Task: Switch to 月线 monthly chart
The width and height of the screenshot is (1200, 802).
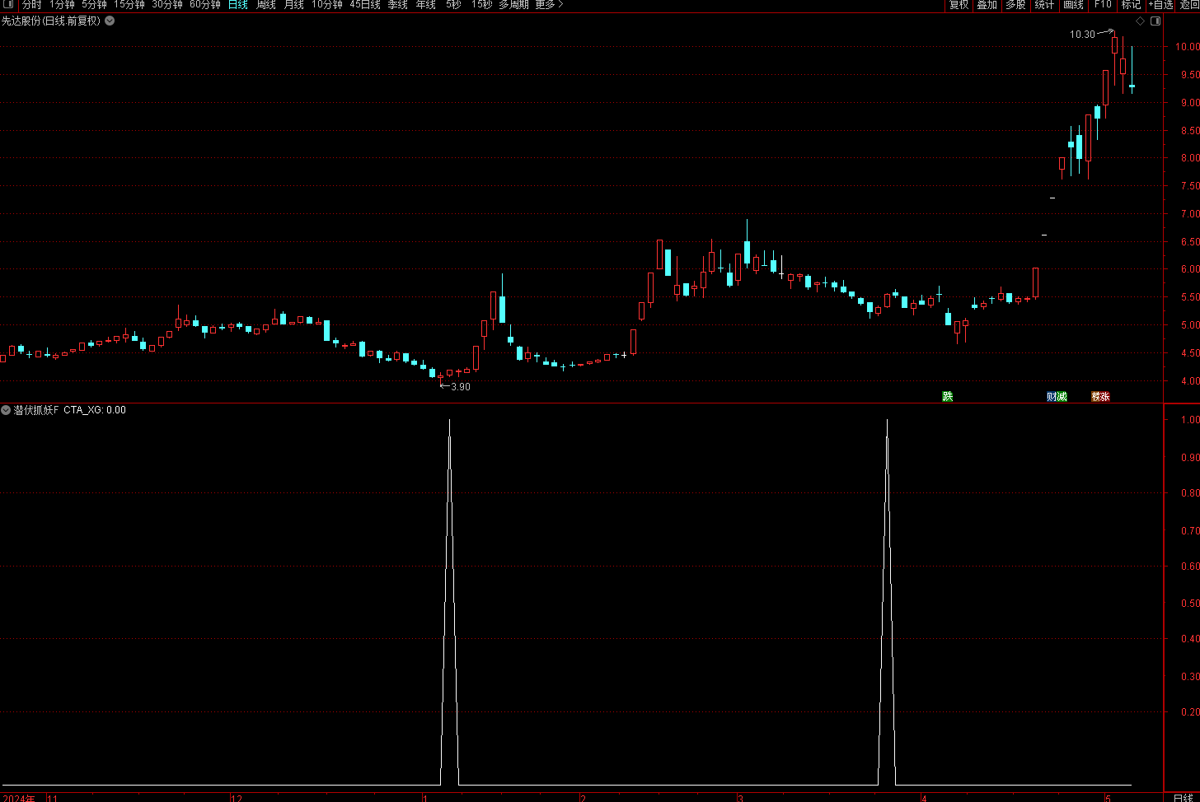Action: click(x=294, y=5)
